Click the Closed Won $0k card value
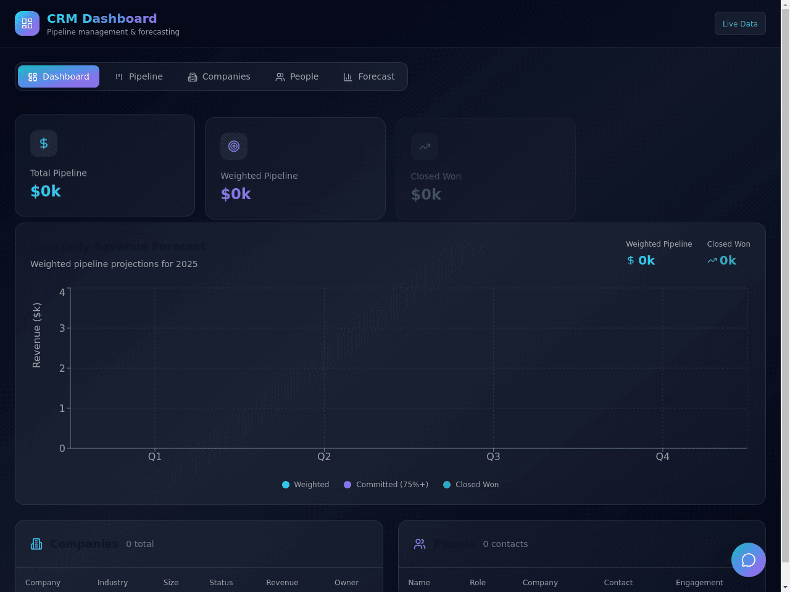 coord(426,195)
